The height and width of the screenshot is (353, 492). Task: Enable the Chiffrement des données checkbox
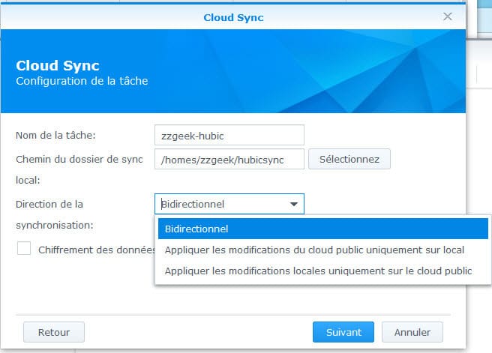coord(24,248)
